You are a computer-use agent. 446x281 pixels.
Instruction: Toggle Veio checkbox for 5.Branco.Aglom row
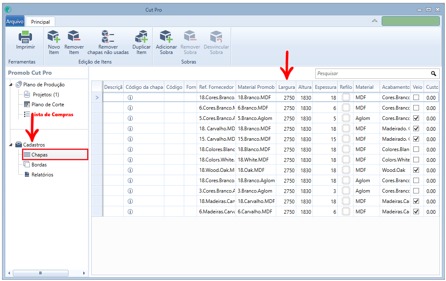click(416, 118)
